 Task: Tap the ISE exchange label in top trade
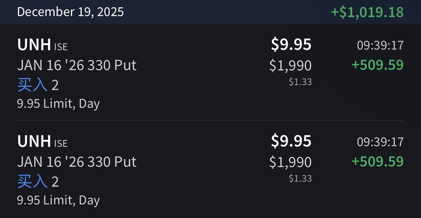[x=61, y=46]
